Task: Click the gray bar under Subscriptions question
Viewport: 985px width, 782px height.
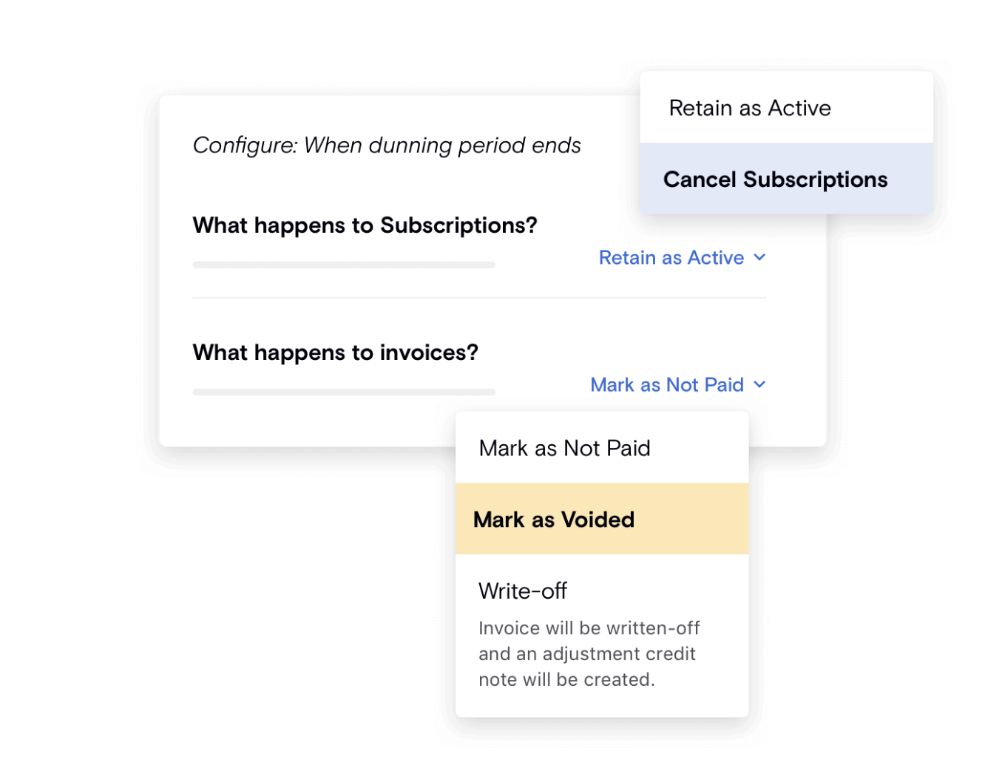Action: (344, 265)
